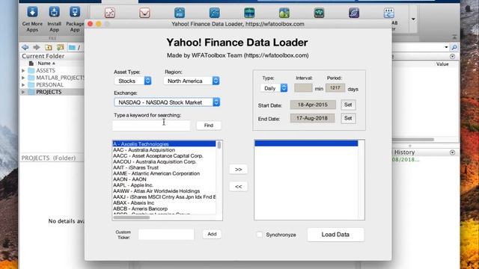Click the Find button
Image resolution: width=479 pixels, height=269 pixels.
209,126
